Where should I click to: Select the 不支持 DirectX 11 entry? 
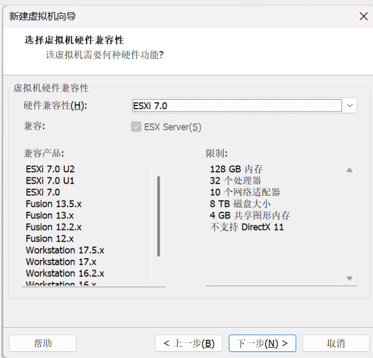pos(247,227)
